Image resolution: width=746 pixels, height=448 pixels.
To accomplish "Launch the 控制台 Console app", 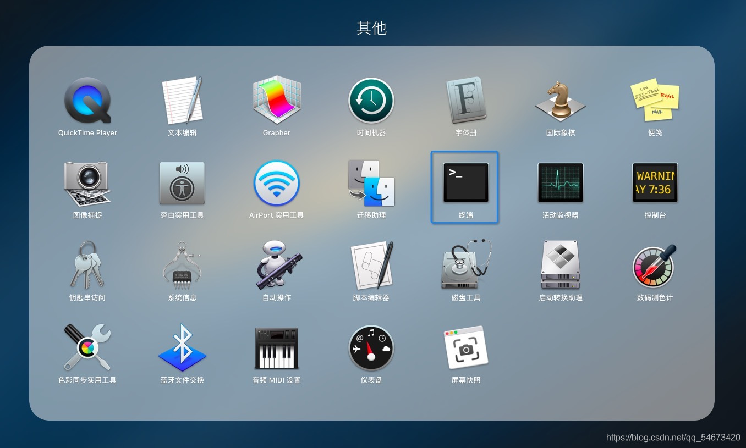I will click(655, 183).
